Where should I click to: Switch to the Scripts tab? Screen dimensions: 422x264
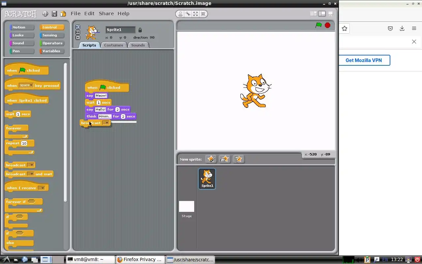[x=89, y=45]
